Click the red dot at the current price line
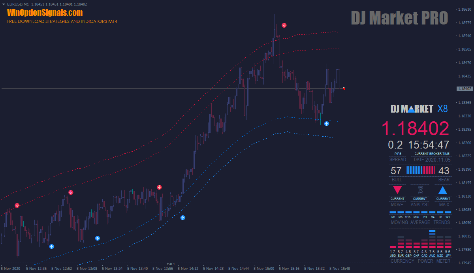474x273 pixels. (344, 88)
